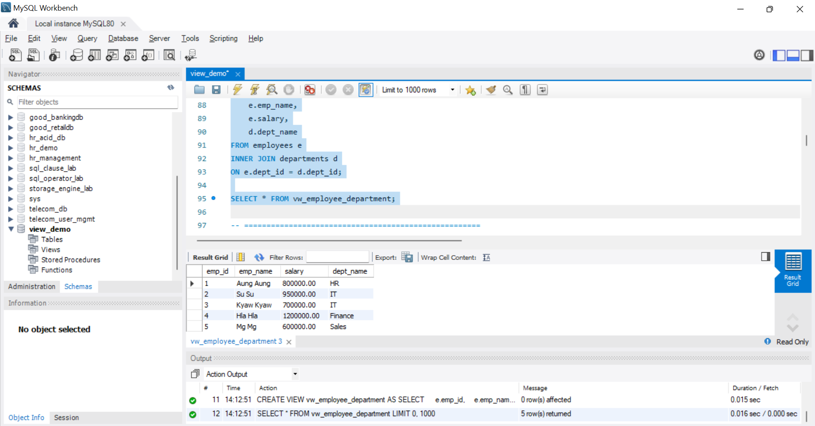
Task: Toggle word wrap icon in editor toolbar
Action: (542, 90)
